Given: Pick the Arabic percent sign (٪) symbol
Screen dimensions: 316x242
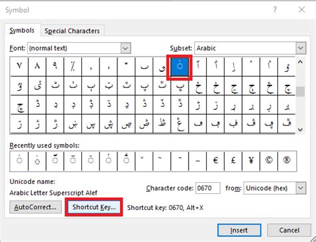Looking at the screenshot, I should (73, 67).
